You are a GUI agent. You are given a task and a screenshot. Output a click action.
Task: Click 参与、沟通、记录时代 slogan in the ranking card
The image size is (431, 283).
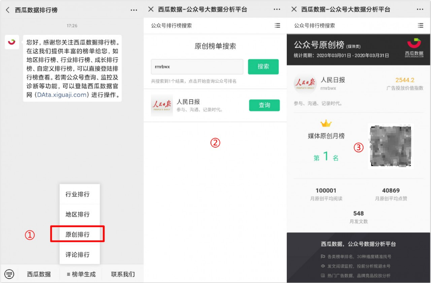click(318, 103)
